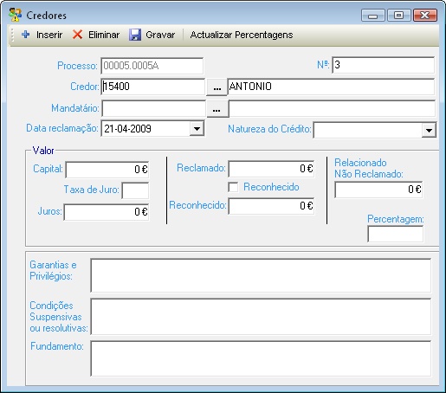Focus the Garantias e Privilégios text area
Screen dimensions: 446x393
(261, 275)
